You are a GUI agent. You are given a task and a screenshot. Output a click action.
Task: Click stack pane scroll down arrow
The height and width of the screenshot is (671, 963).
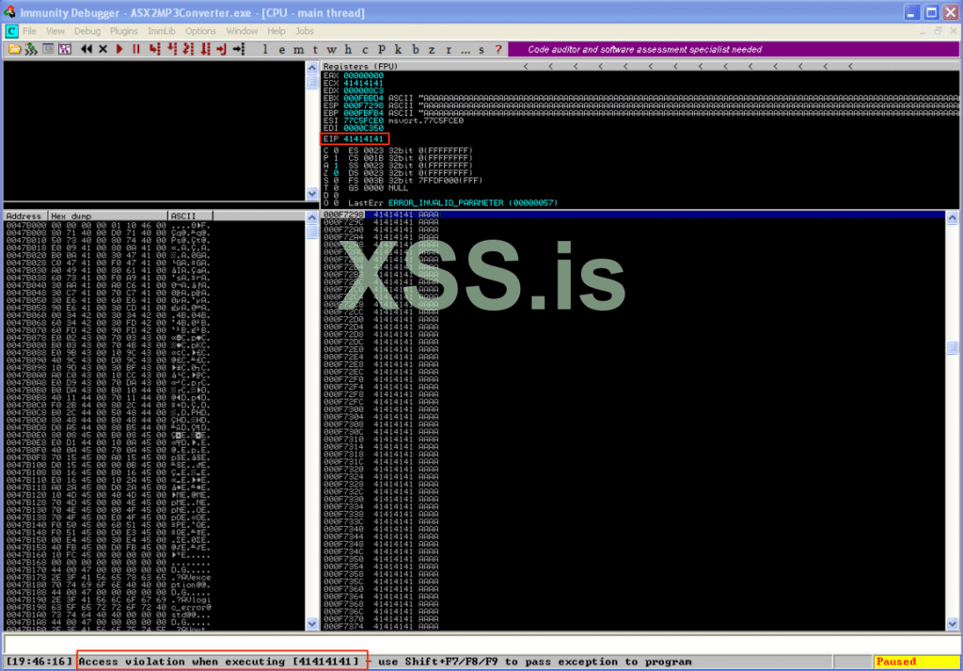pos(952,624)
